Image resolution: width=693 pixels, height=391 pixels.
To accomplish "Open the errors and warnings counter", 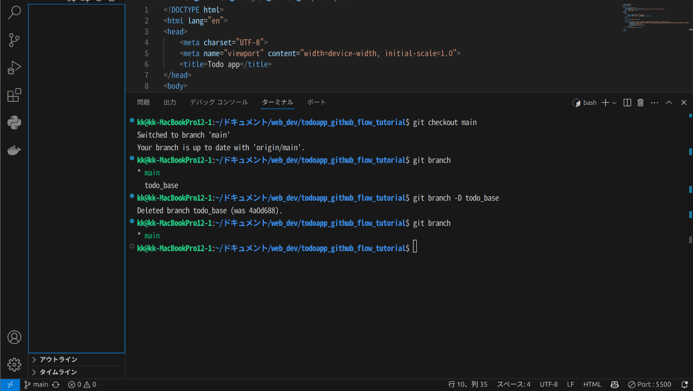I will click(x=82, y=385).
